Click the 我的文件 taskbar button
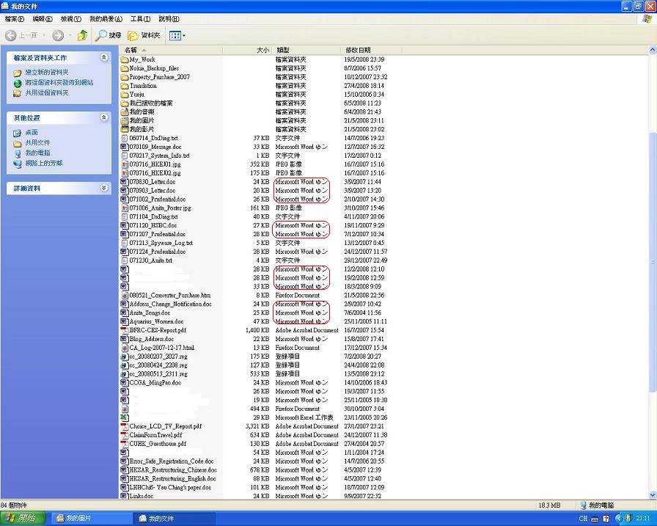The image size is (657, 526). pos(175,519)
